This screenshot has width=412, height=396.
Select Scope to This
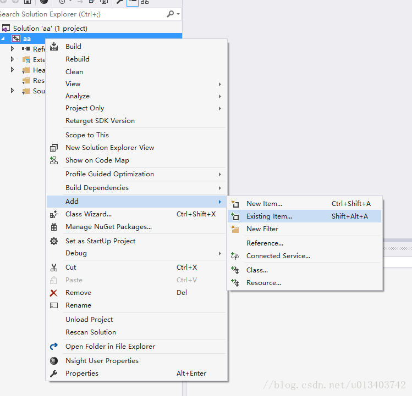136,135
